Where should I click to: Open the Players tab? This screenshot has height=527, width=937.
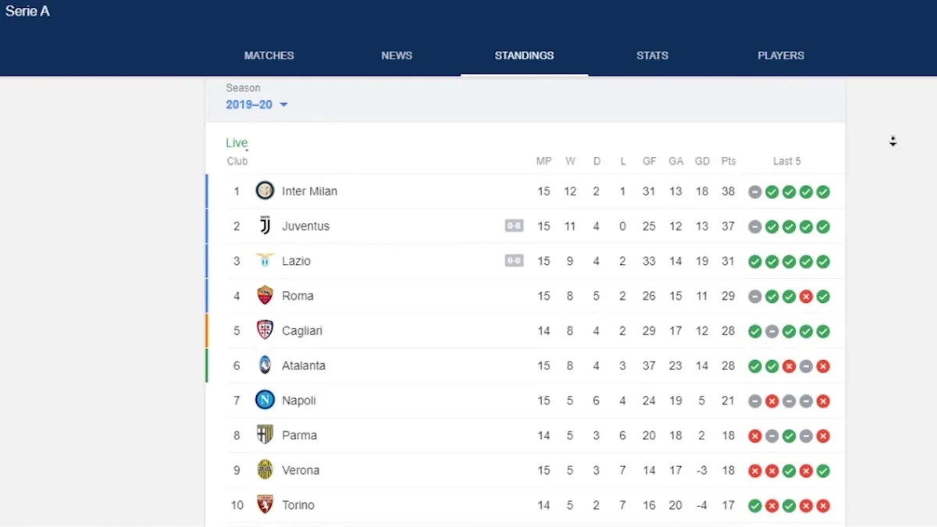point(781,55)
